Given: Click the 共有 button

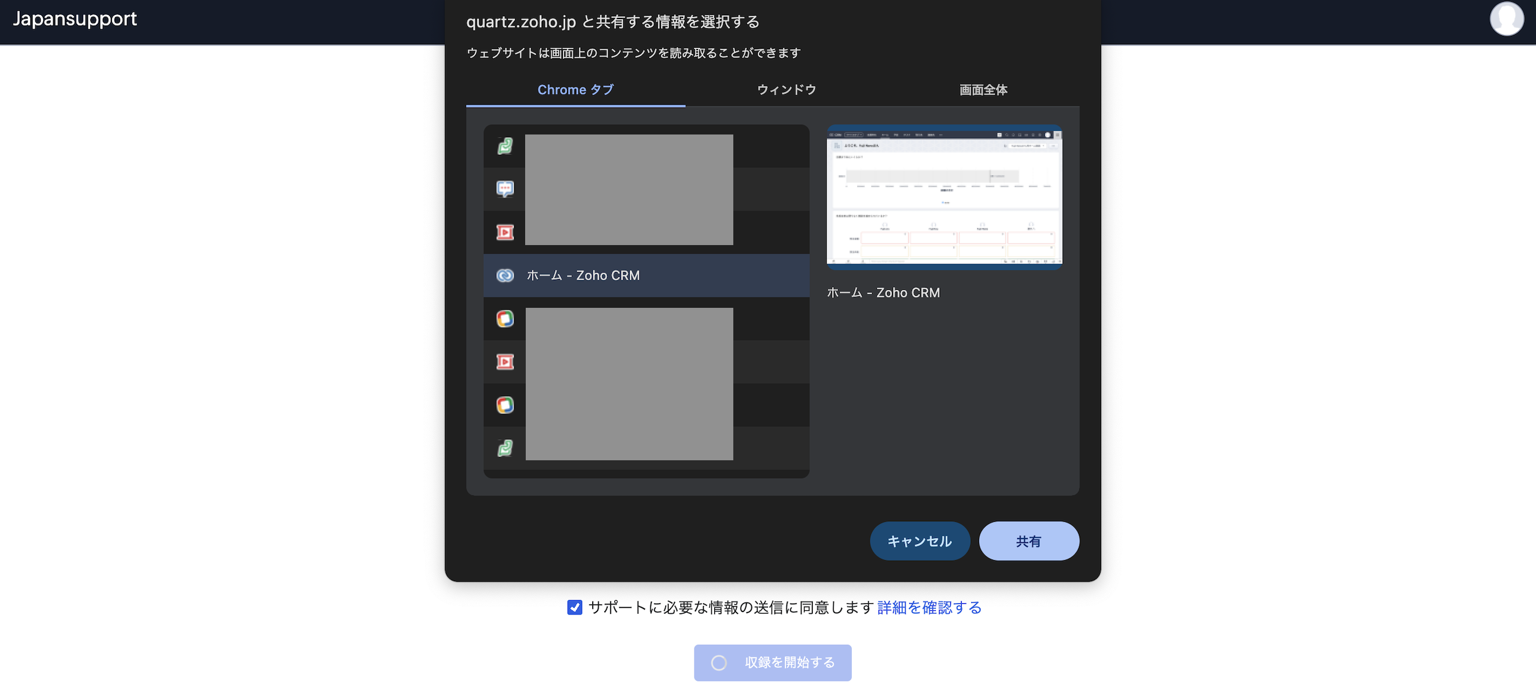Looking at the screenshot, I should click(x=1028, y=541).
